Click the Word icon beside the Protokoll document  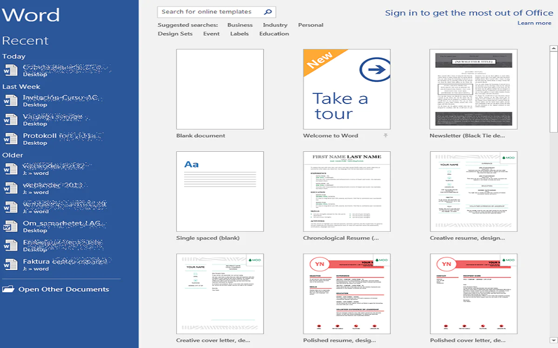[x=10, y=139]
